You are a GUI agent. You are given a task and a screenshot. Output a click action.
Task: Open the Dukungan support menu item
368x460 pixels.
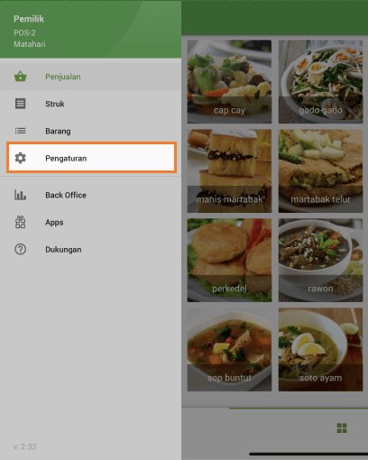90,249
